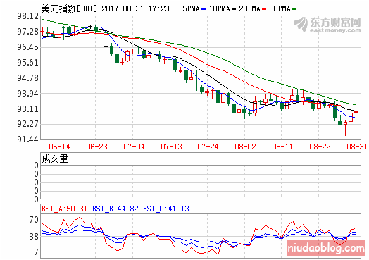The image size is (369, 260).
Task: Select the 07-13 date label
Action: (x=172, y=147)
